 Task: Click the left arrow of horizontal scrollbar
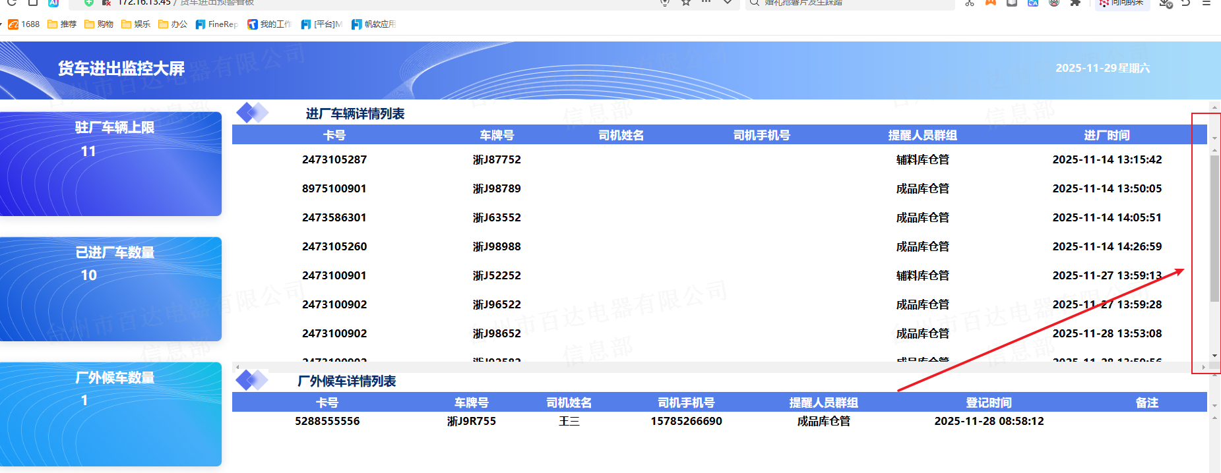click(x=237, y=367)
